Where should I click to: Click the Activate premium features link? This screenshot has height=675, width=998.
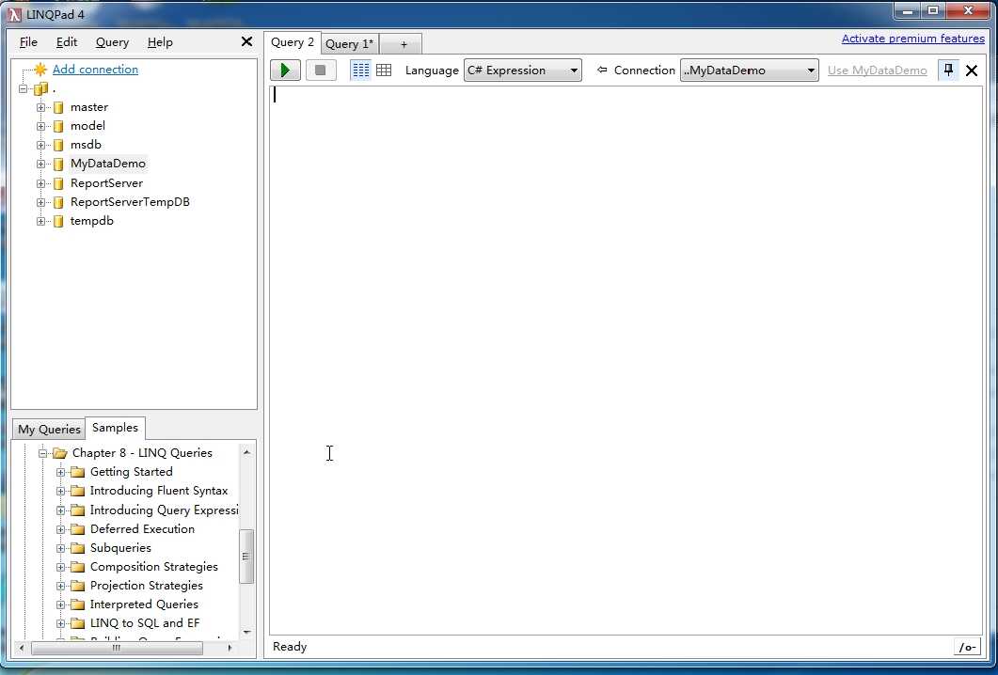pyautogui.click(x=912, y=39)
